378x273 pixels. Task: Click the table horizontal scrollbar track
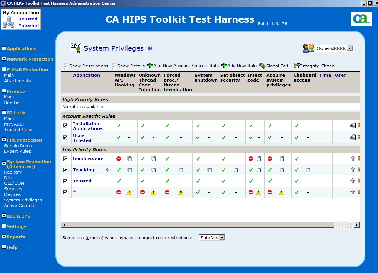tap(344, 225)
